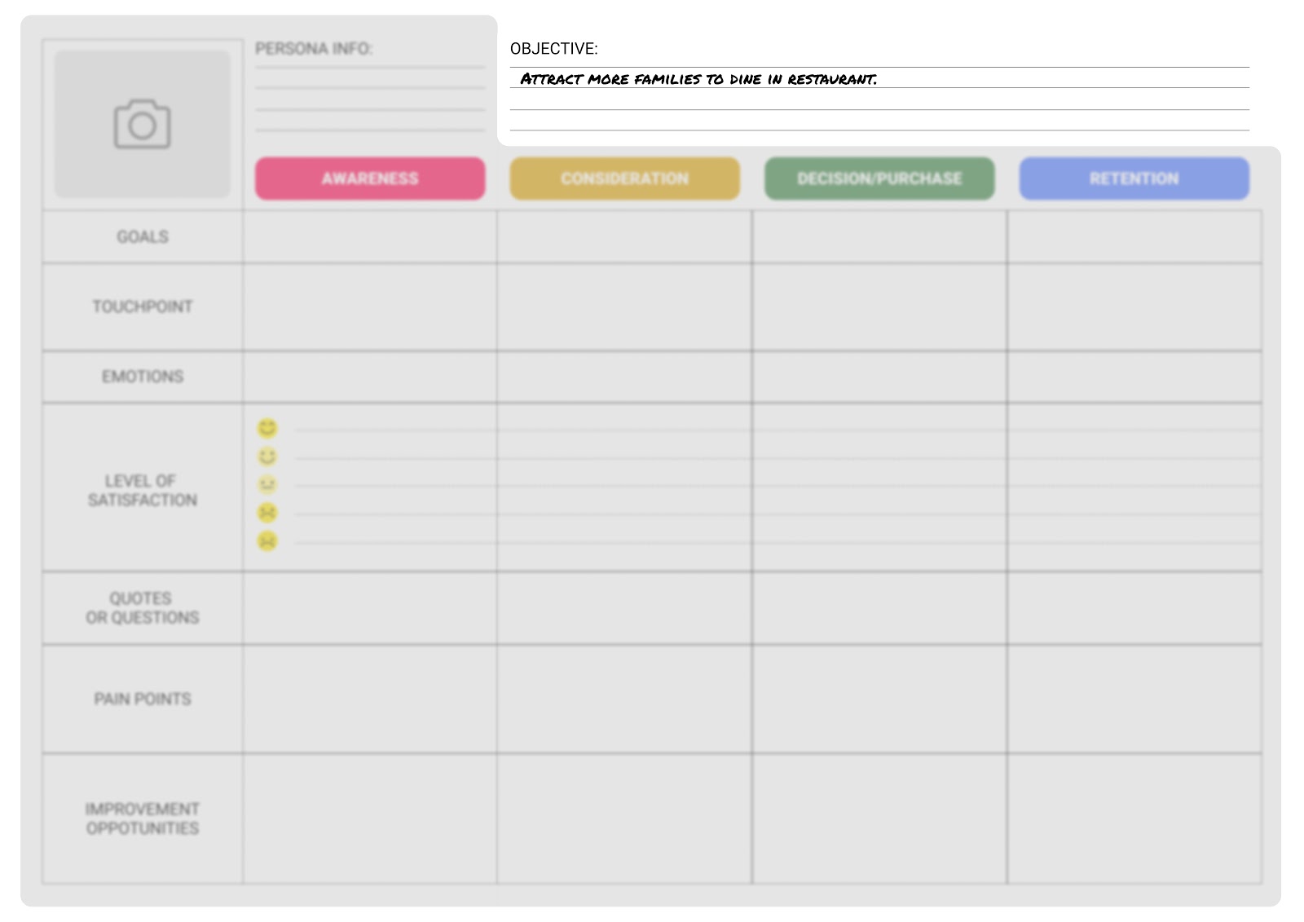The width and height of the screenshot is (1304, 922).
Task: Select the blue Retention stage label
Action: (x=1134, y=179)
